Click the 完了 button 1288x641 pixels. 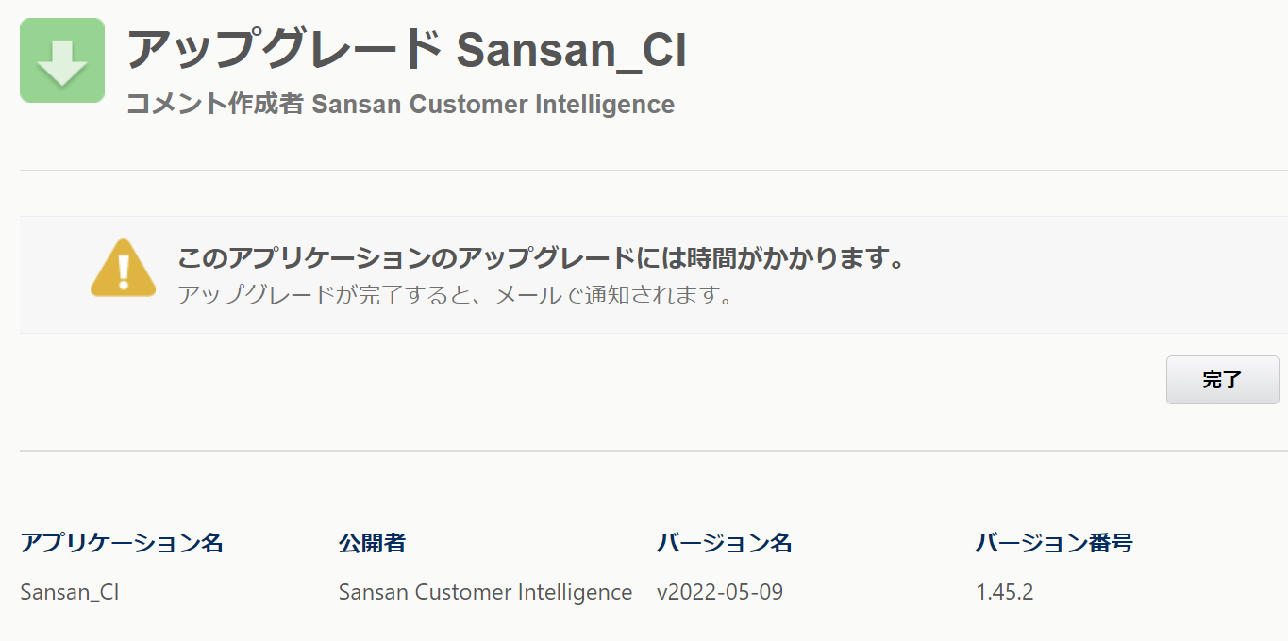click(1222, 380)
